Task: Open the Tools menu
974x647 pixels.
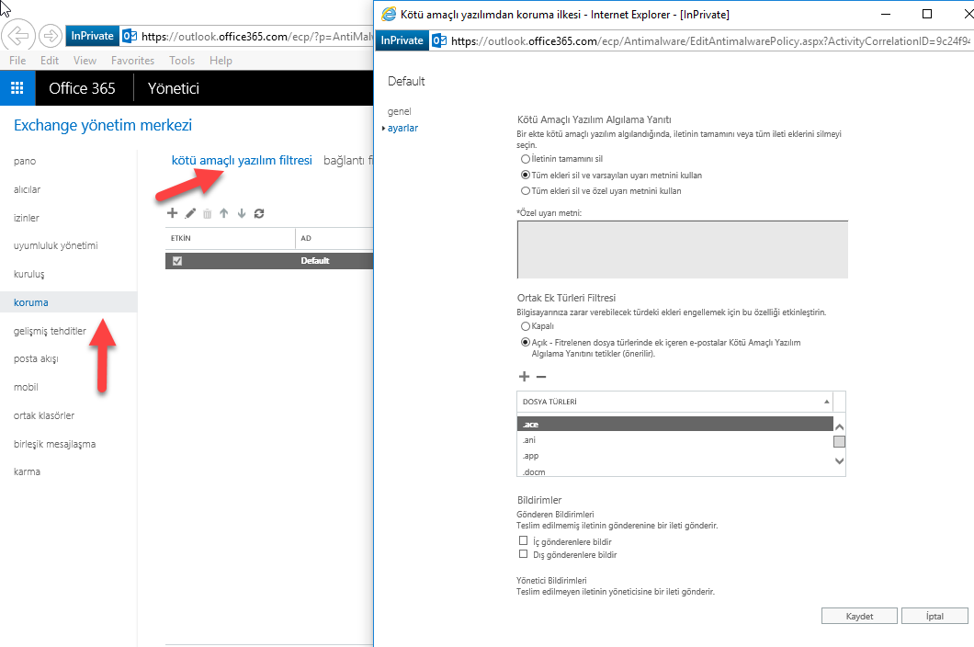Action: click(182, 61)
